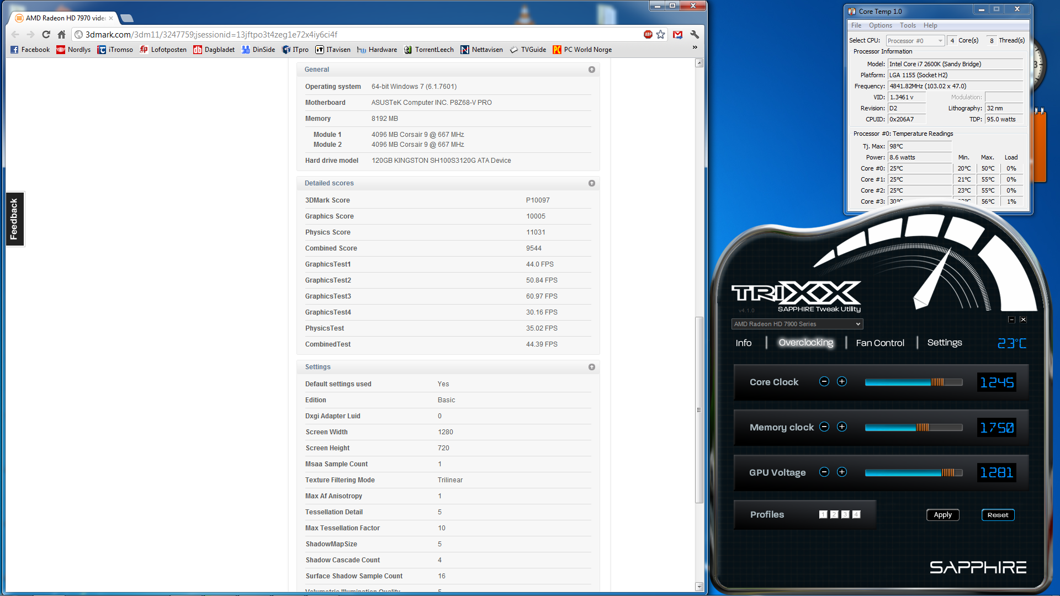Open the Nettavisen bookmark
The width and height of the screenshot is (1060, 596).
pyautogui.click(x=482, y=50)
